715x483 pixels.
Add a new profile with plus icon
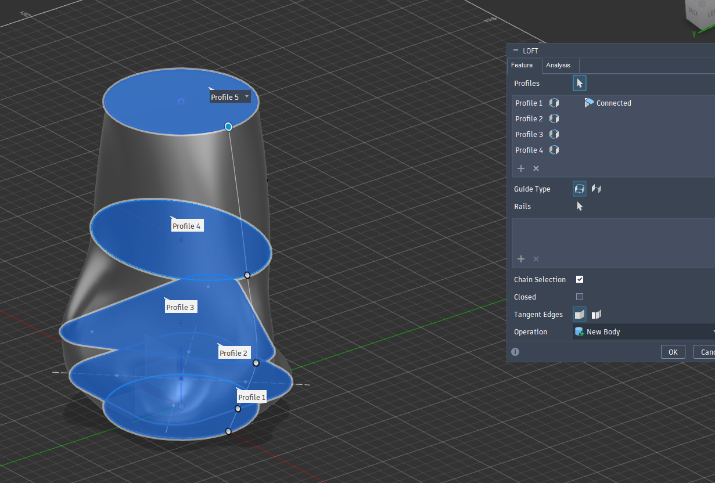click(x=521, y=168)
